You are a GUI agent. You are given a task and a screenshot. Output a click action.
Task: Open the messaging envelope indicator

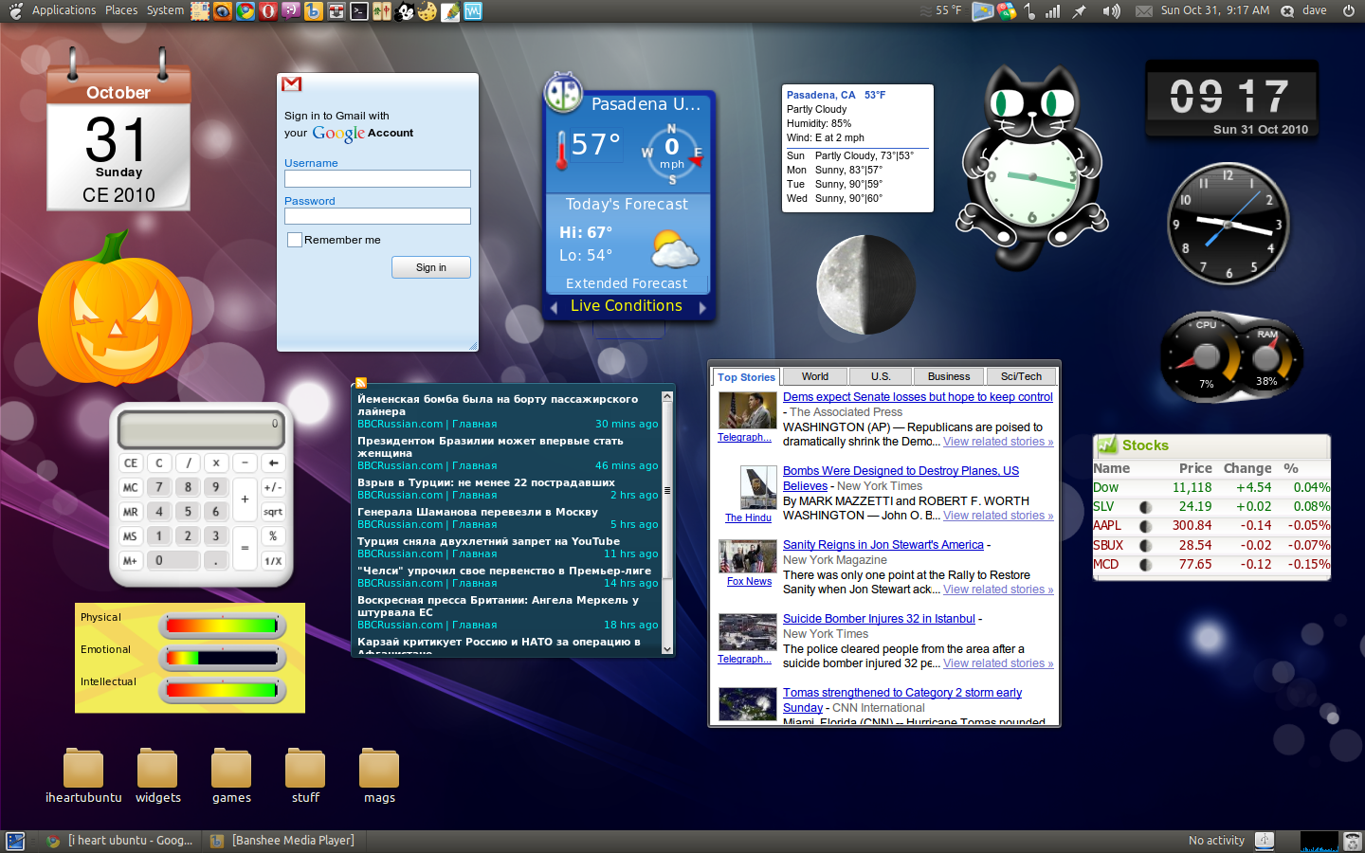tap(1144, 11)
